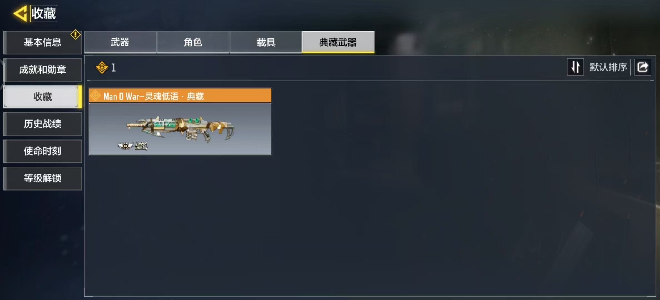Click the Limited Time Only badge
Viewport: 660px width, 300px height.
click(141, 146)
